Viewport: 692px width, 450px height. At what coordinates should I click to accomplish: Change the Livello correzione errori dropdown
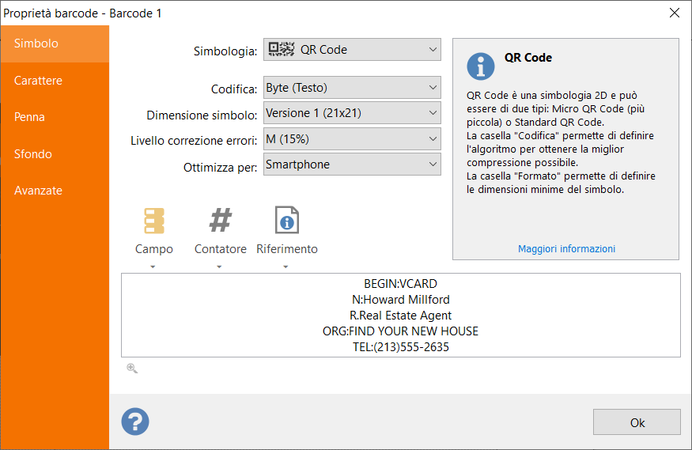click(x=352, y=139)
